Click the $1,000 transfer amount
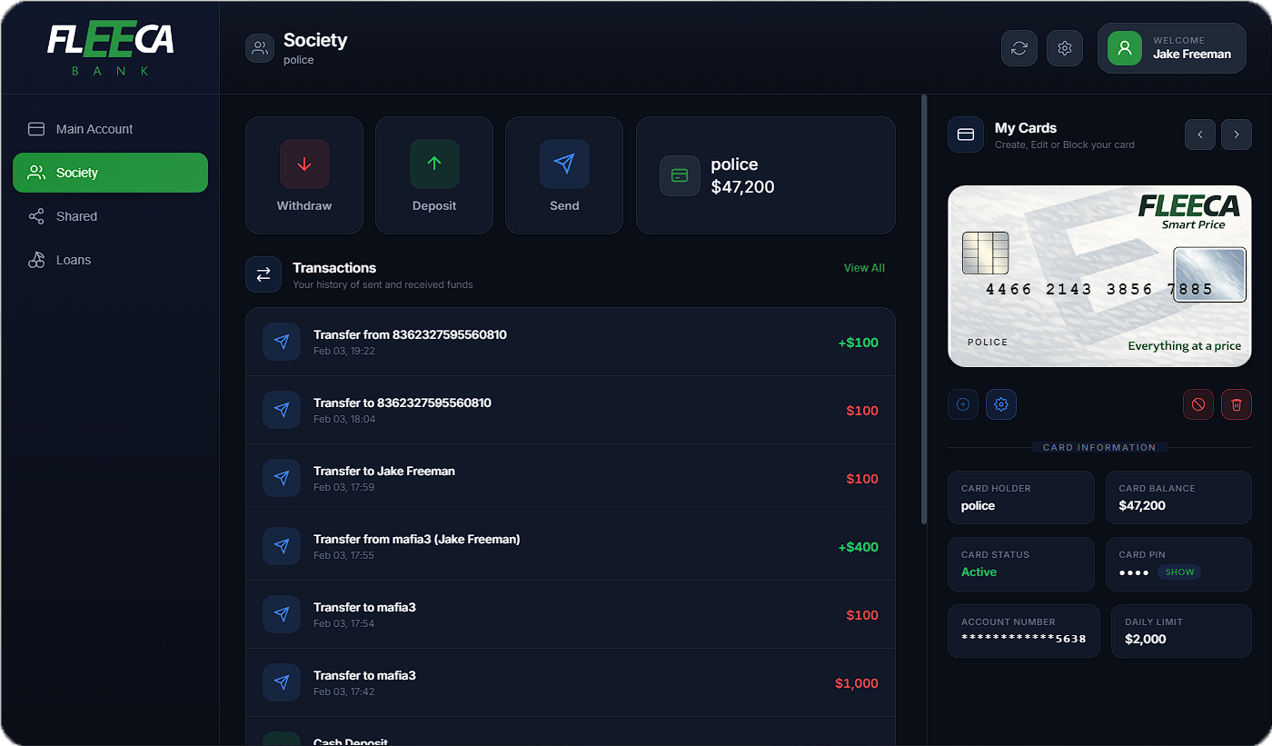The image size is (1272, 746). pyautogui.click(x=857, y=683)
